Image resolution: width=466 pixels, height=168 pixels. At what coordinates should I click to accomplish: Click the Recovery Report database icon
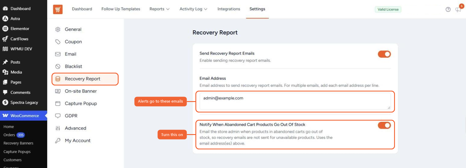pos(58,79)
